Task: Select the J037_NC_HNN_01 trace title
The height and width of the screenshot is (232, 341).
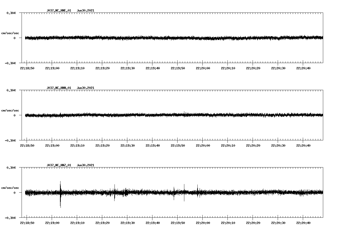Action: 59,88
